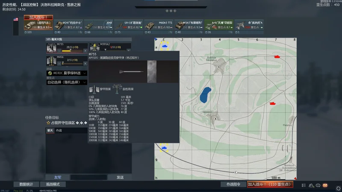Select the lower blue spawn point on map
Screen dimensions: 342x192
tap(164, 148)
